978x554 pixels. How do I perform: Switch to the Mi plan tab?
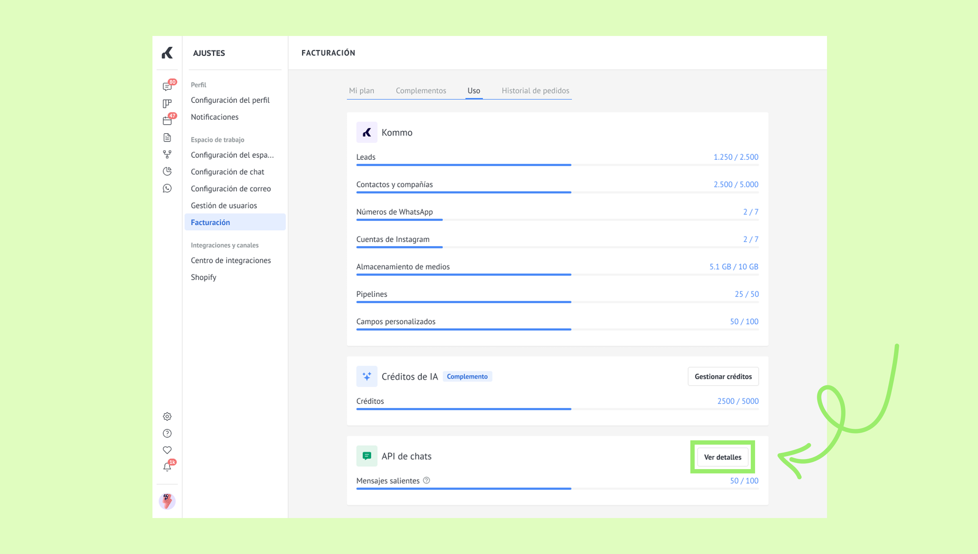coord(361,91)
